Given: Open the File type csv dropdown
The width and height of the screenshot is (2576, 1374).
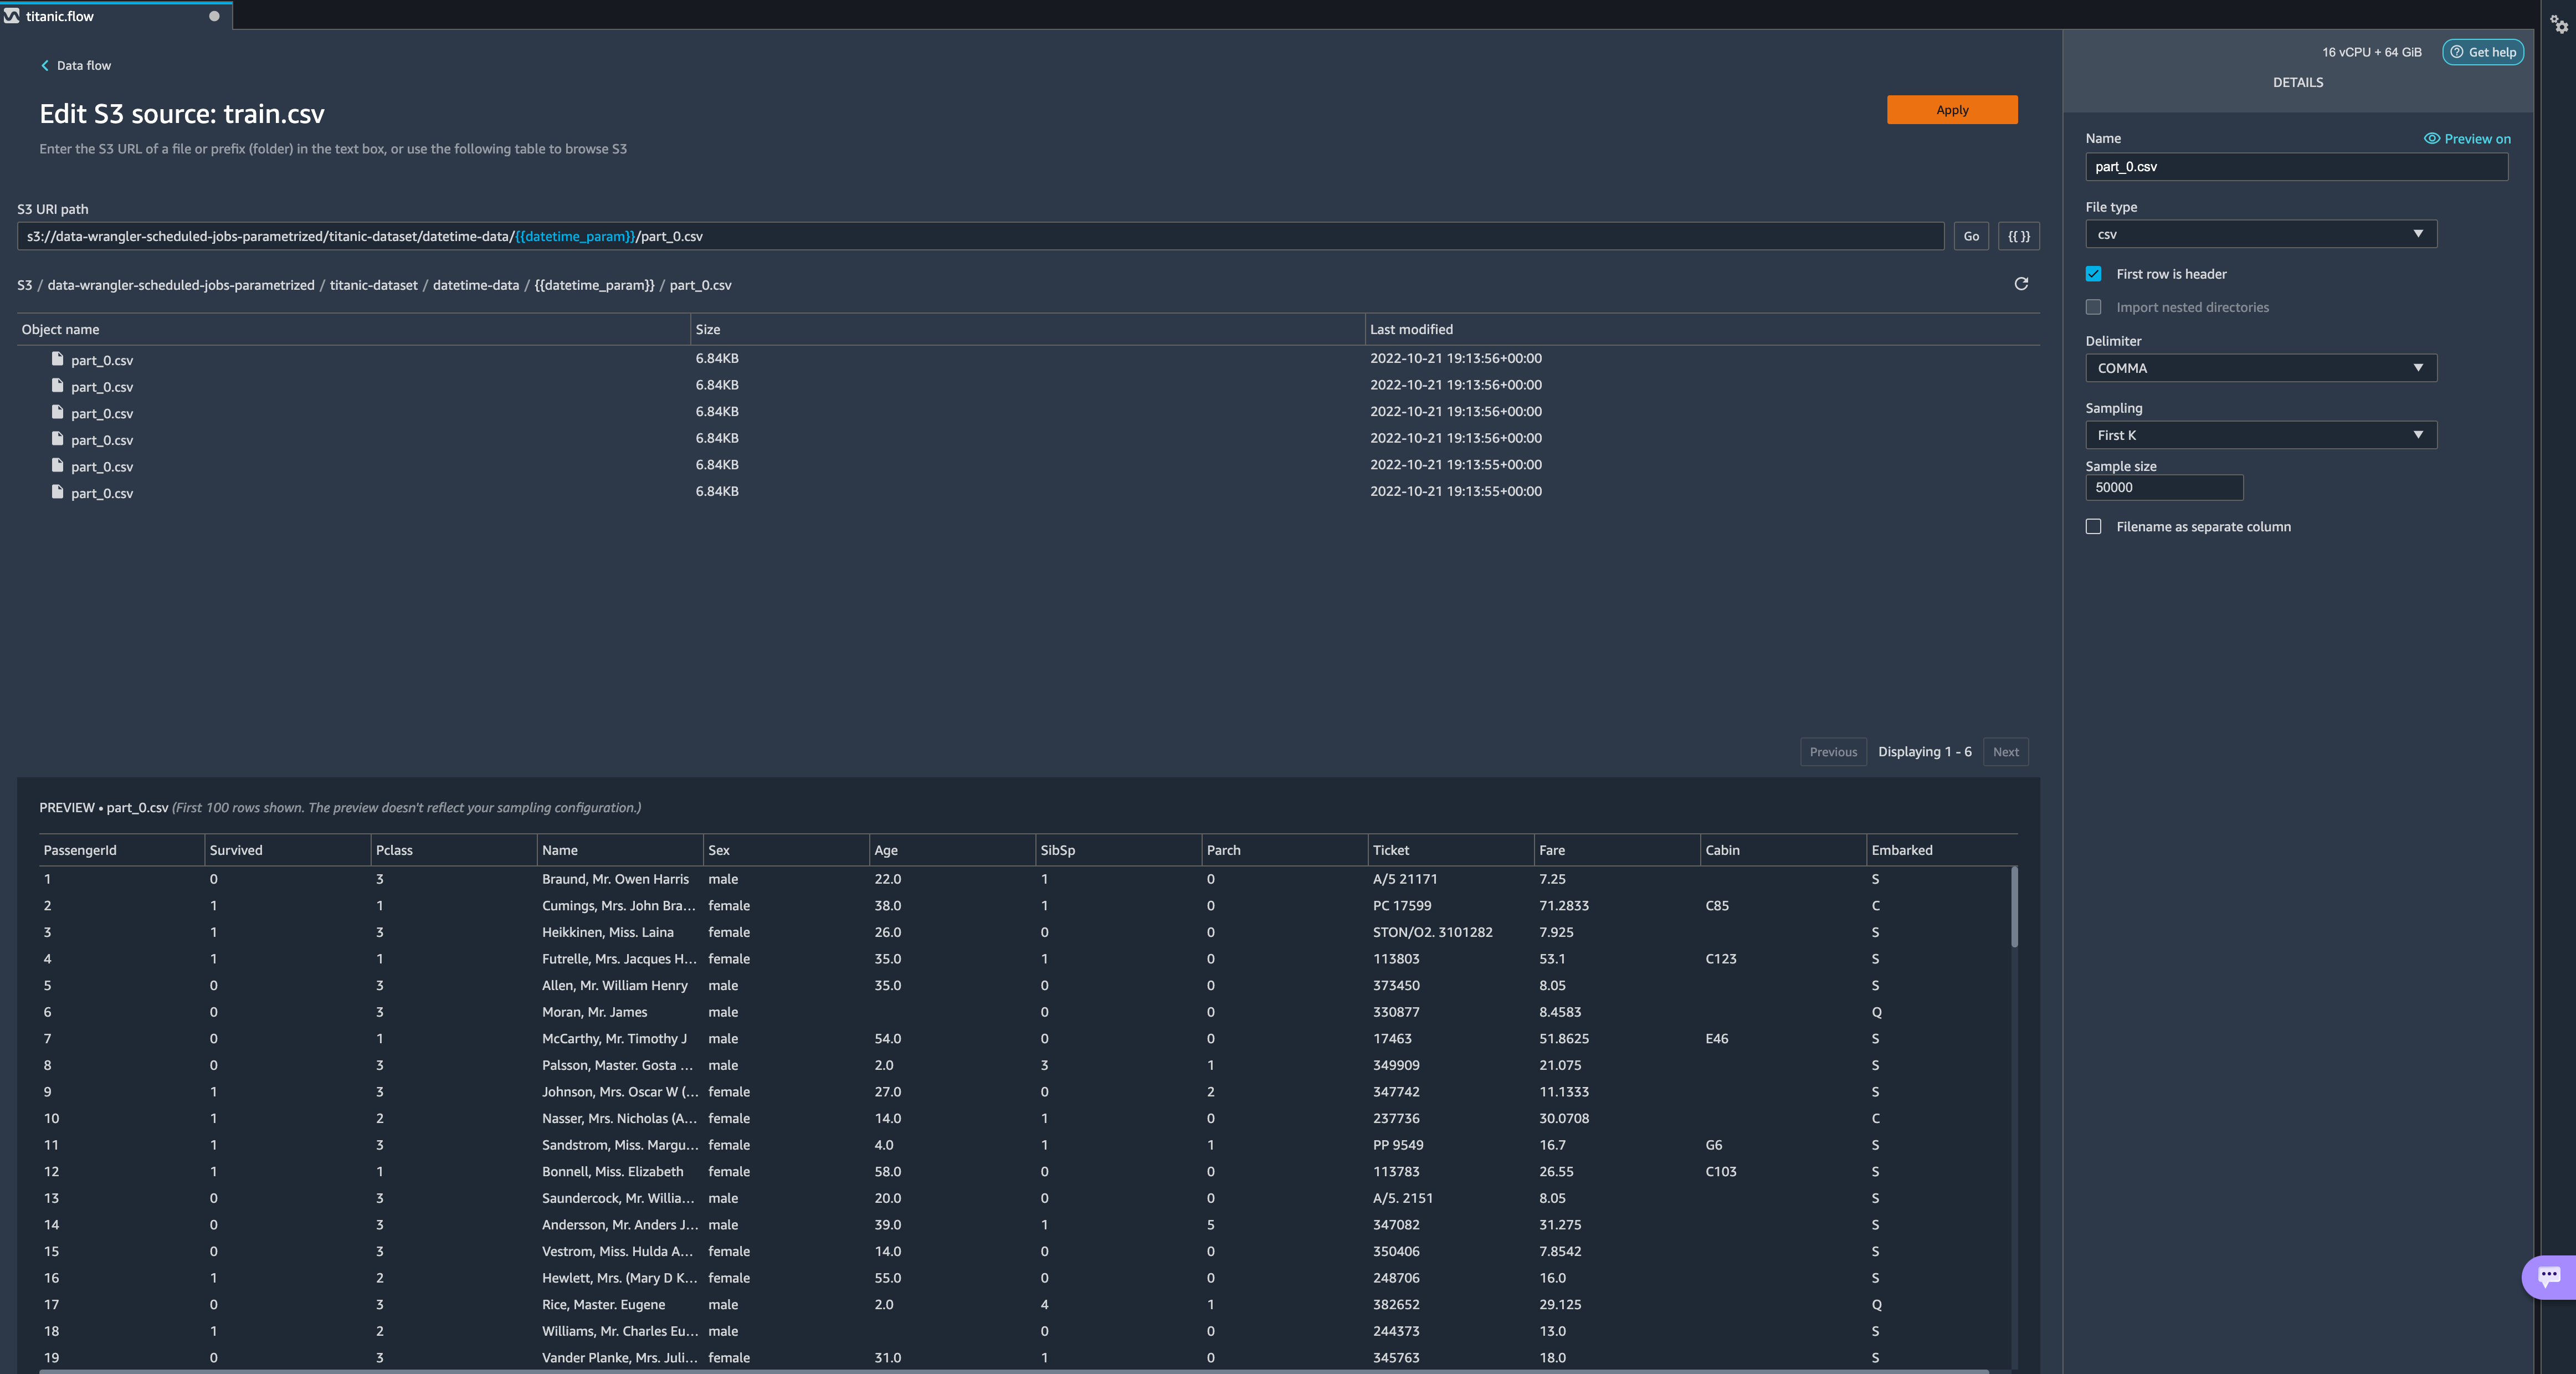Looking at the screenshot, I should tap(2260, 234).
